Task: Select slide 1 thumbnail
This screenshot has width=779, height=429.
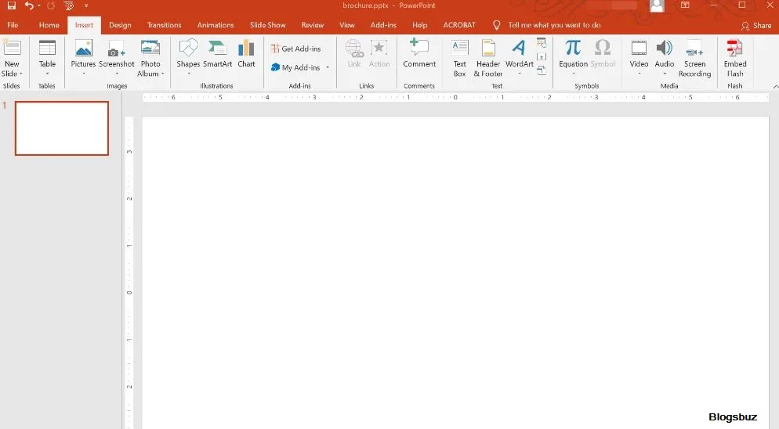Action: pos(62,128)
